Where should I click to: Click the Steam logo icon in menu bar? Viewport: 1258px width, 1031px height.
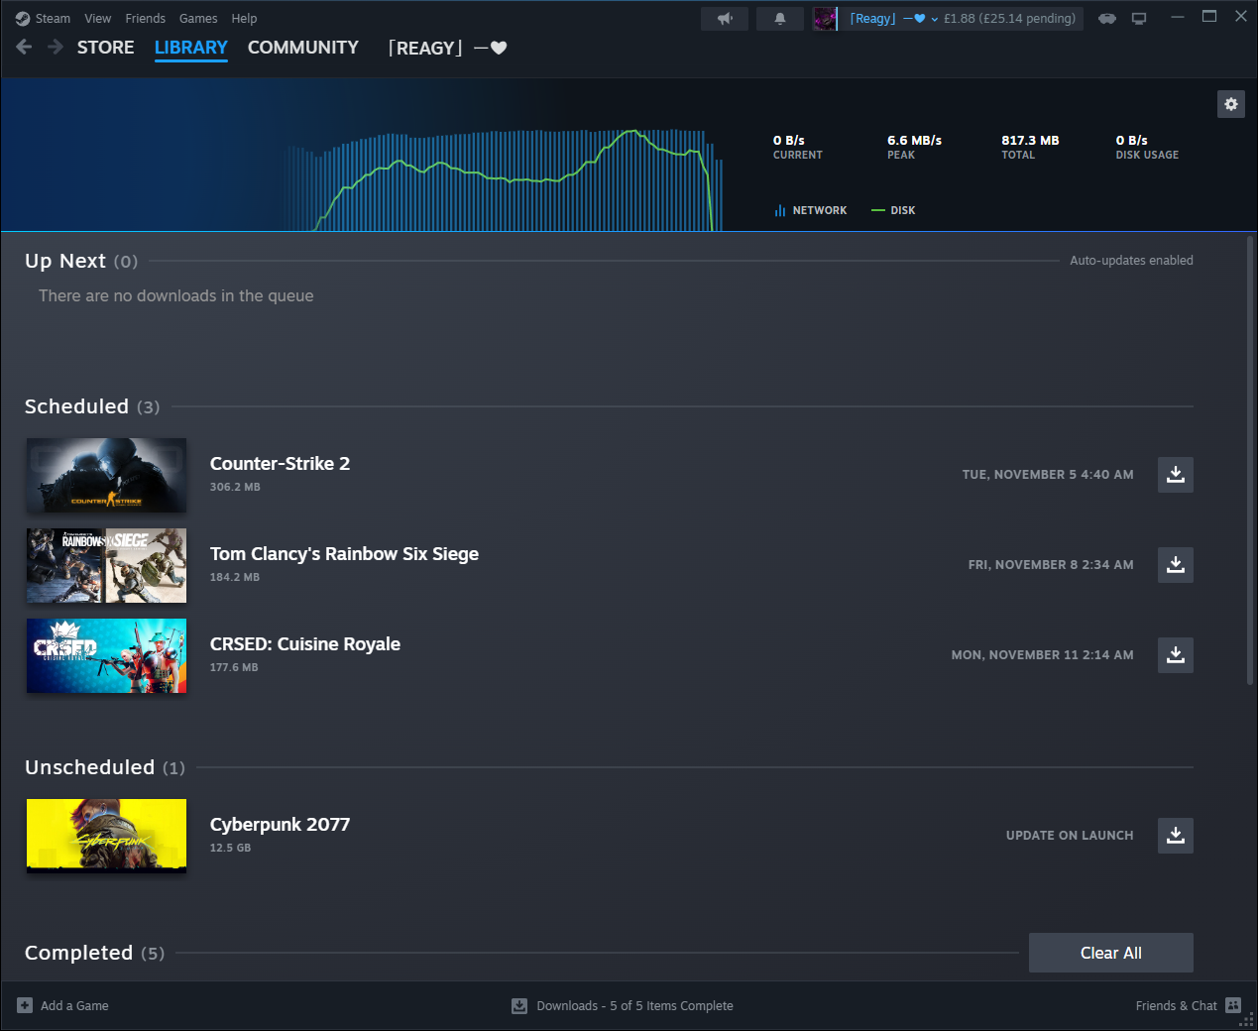click(x=23, y=19)
